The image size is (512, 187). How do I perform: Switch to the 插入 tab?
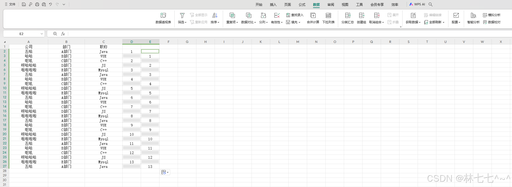273,5
